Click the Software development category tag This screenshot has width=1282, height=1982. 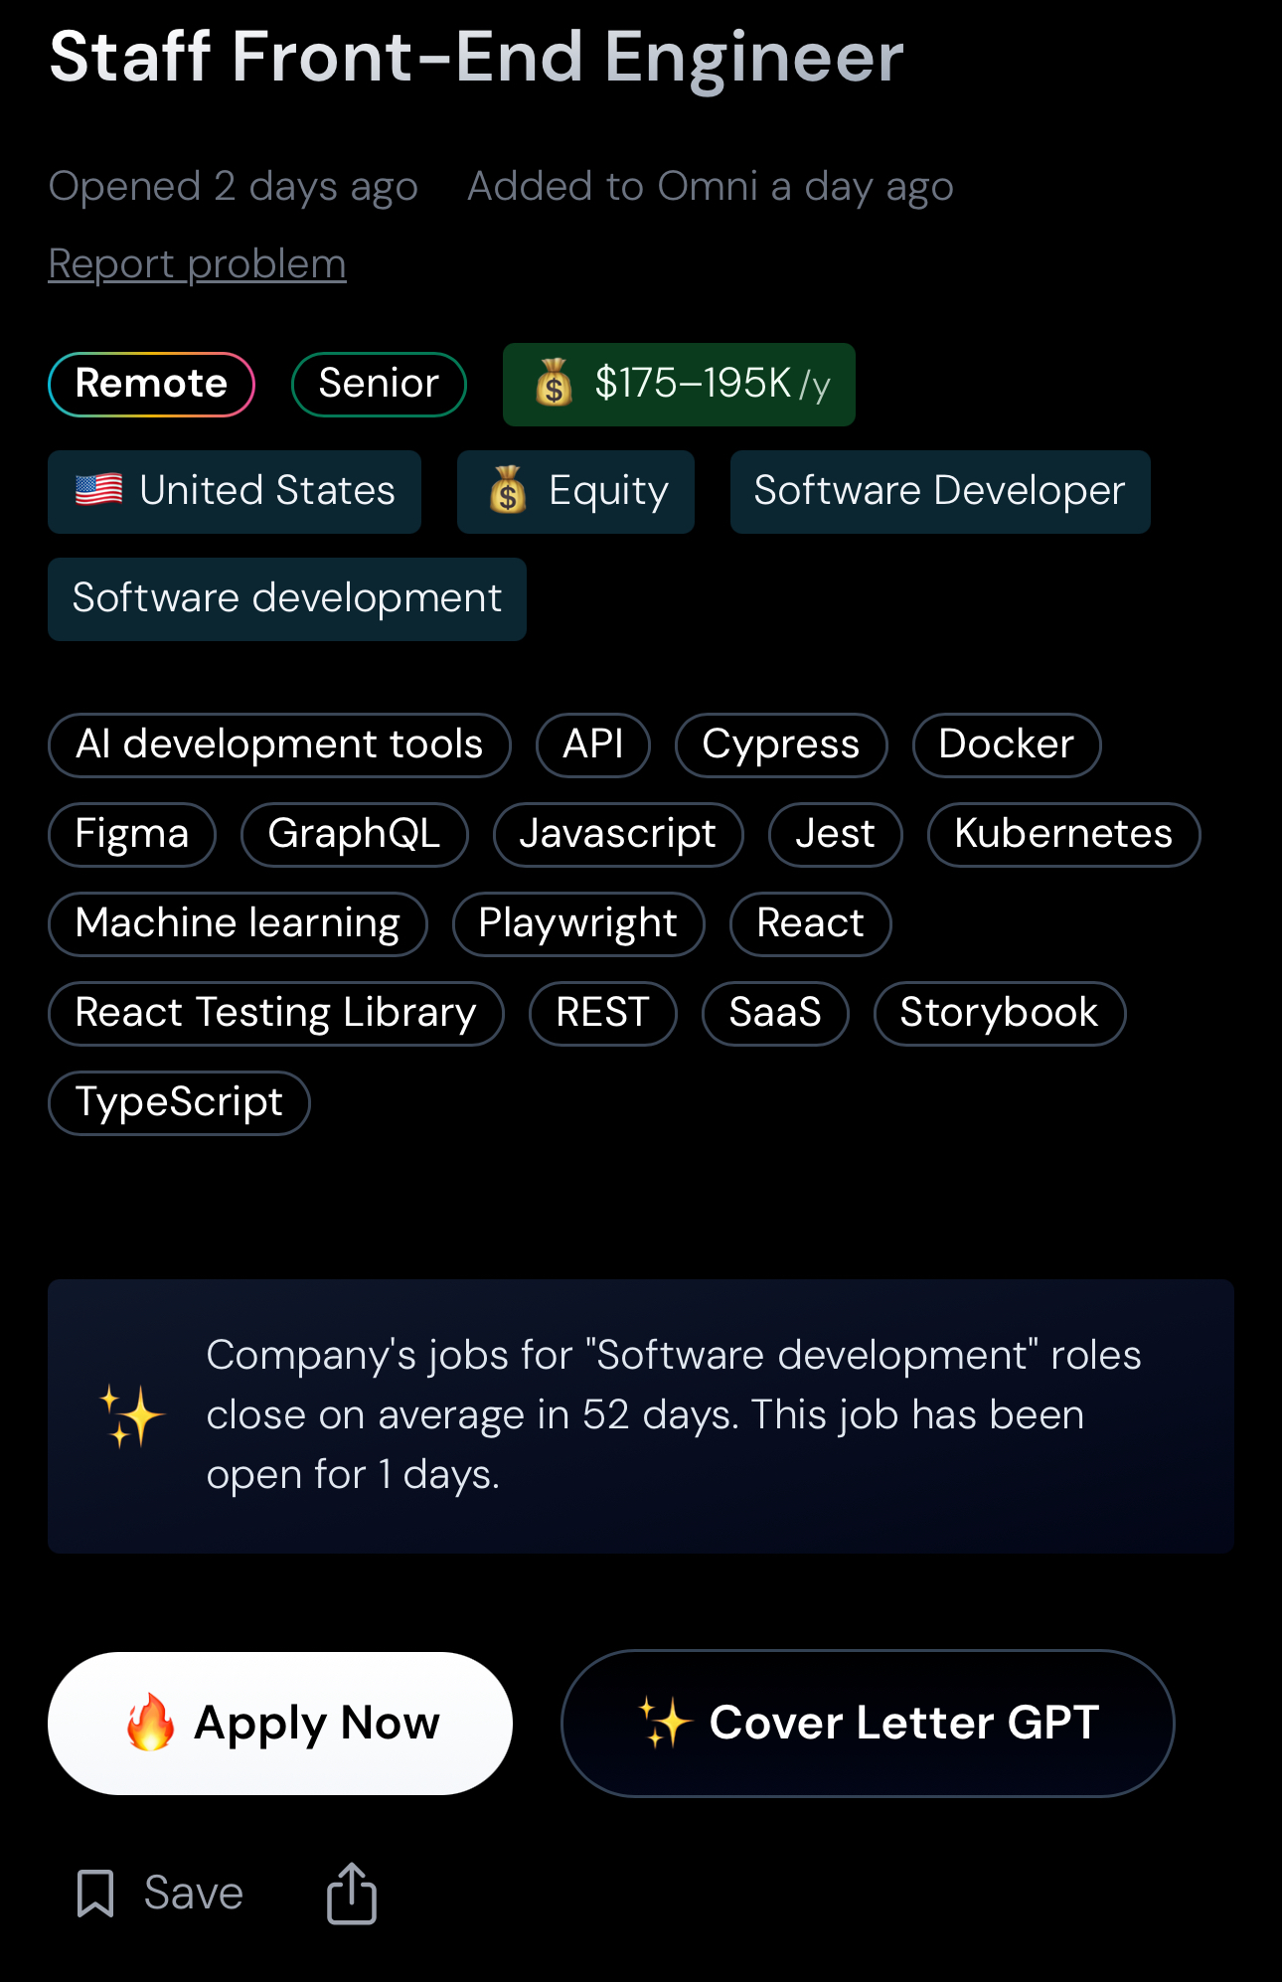tap(286, 598)
